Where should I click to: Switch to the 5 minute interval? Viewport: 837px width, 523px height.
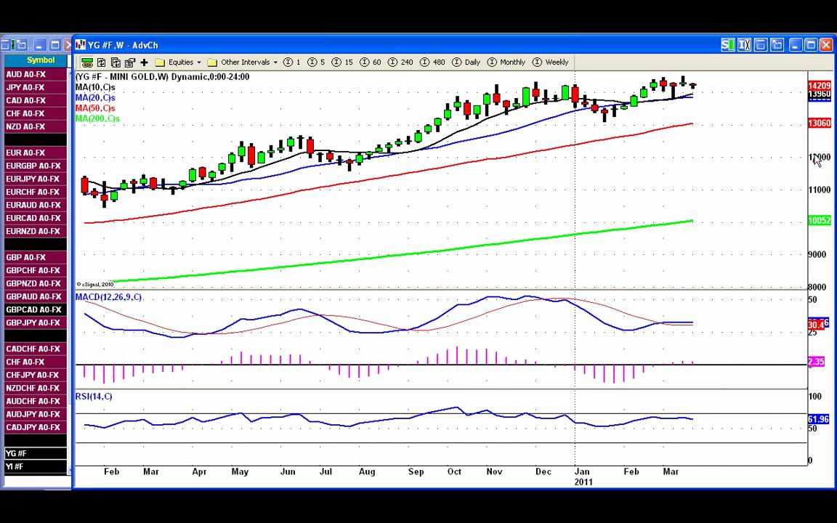click(x=317, y=62)
